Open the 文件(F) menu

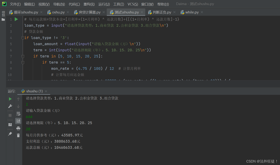(15, 4)
